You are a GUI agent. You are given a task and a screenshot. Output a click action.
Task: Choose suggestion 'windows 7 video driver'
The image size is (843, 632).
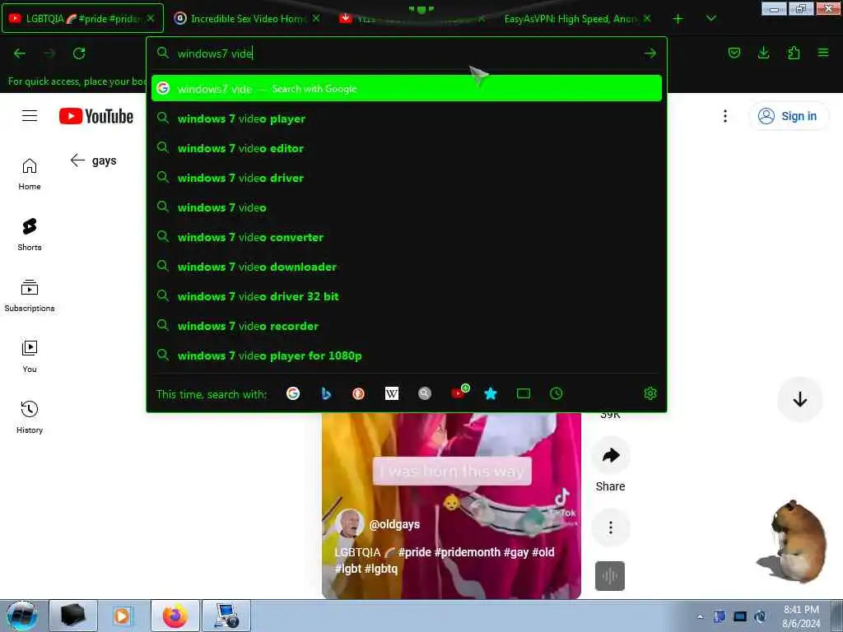tap(407, 178)
